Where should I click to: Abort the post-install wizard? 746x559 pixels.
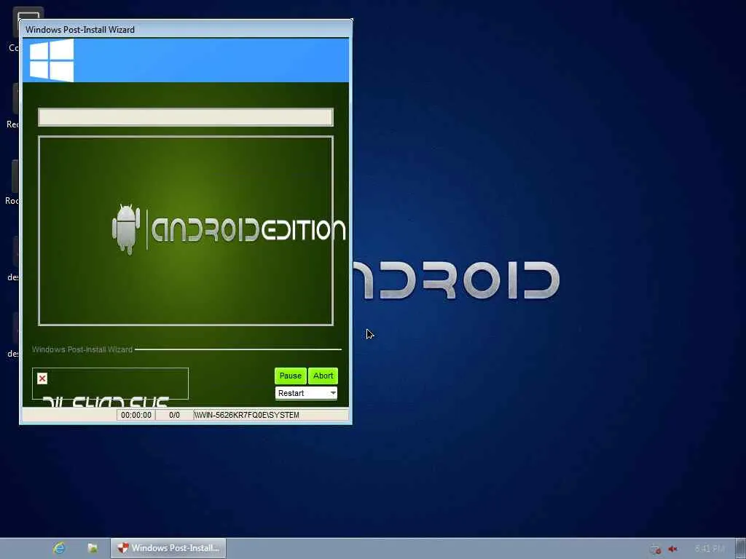[x=323, y=376]
